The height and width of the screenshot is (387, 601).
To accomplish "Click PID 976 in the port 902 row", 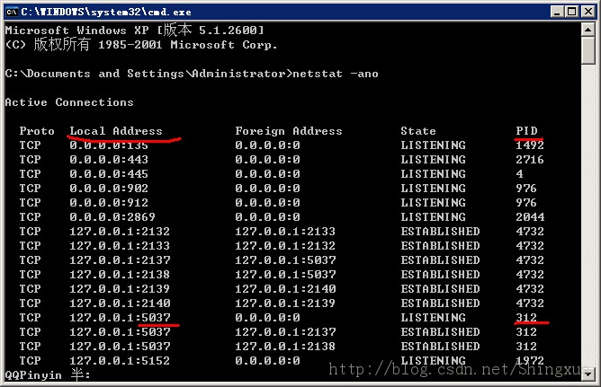I will [x=526, y=189].
